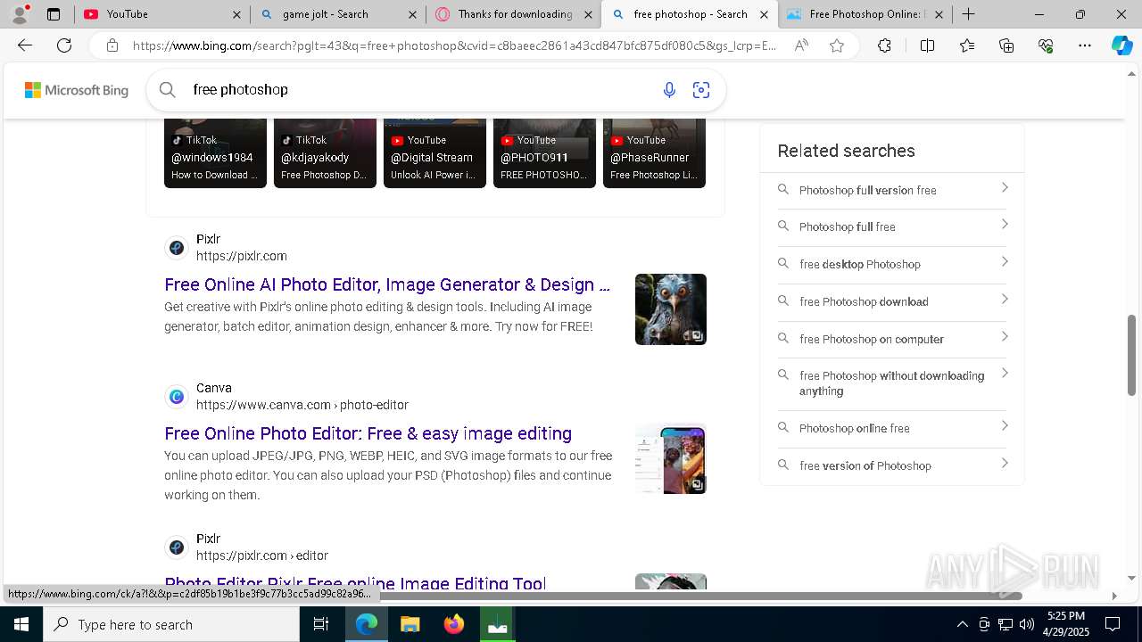Open Pixlr Photo Editor editing tool result

pos(355,583)
